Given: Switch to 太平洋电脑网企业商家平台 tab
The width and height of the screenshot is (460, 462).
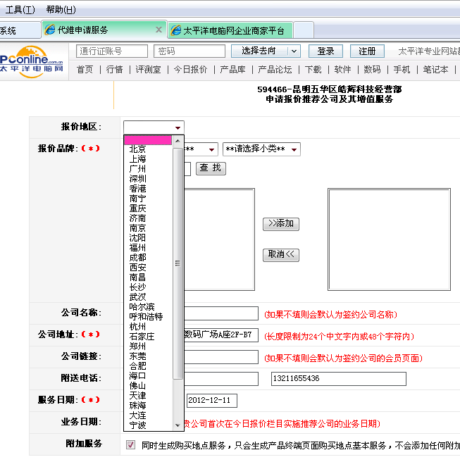Looking at the screenshot, I should (233, 30).
